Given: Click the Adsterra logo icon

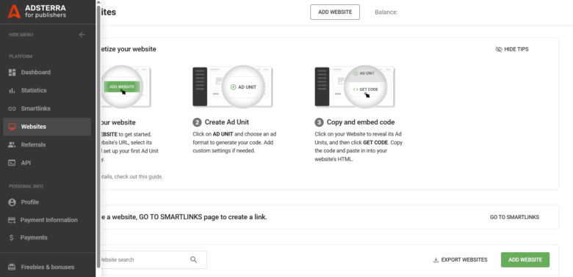Looking at the screenshot, I should (x=14, y=12).
